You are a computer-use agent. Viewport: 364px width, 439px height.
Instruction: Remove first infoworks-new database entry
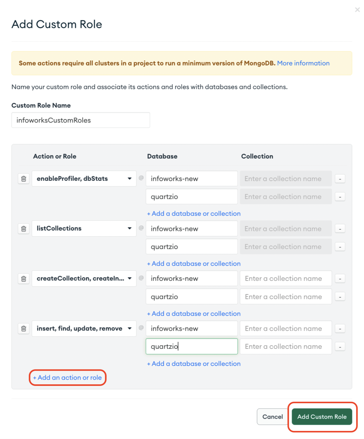pos(340,179)
